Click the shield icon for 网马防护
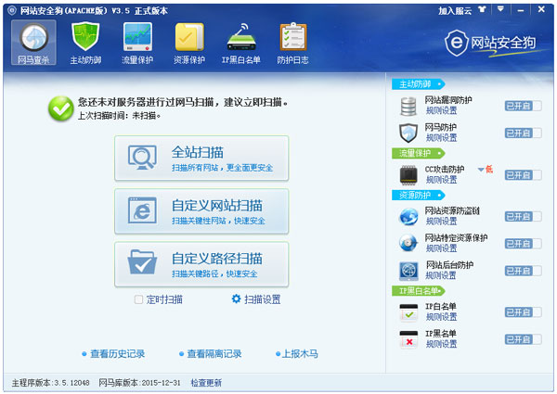Viewport: 557px width, 394px height. point(408,133)
